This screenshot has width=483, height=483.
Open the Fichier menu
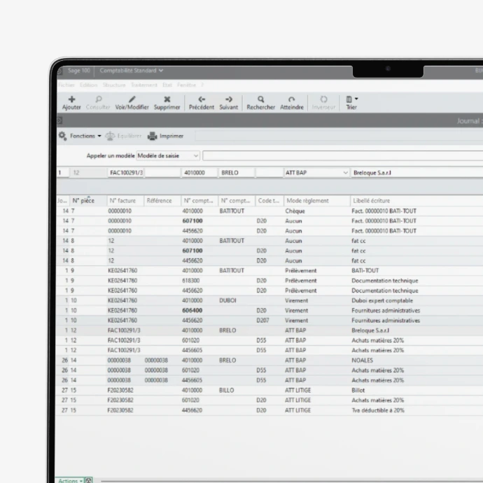pyautogui.click(x=66, y=85)
